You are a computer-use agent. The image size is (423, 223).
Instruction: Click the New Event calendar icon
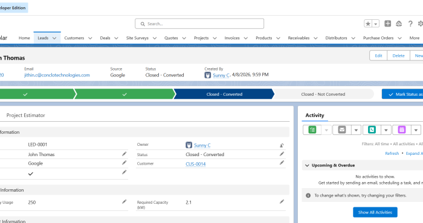(x=402, y=130)
